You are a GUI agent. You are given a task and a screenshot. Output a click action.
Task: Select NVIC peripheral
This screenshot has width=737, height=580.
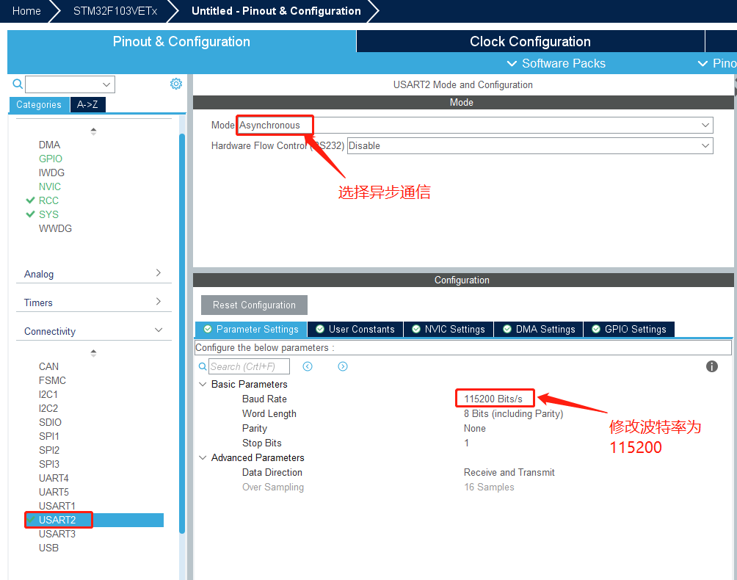tap(50, 186)
